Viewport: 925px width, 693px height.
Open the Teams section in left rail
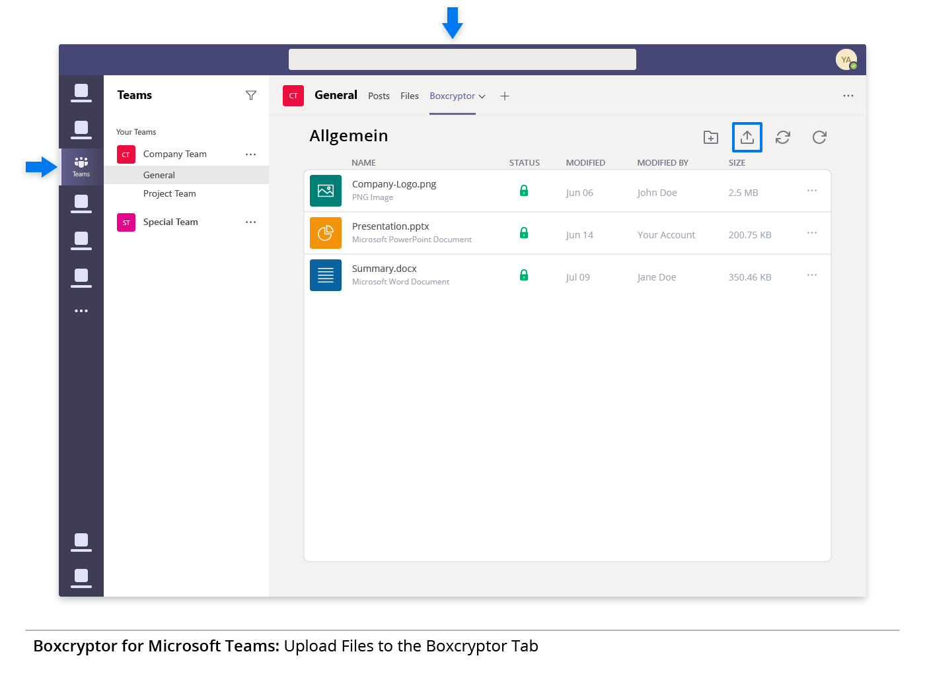[x=81, y=166]
